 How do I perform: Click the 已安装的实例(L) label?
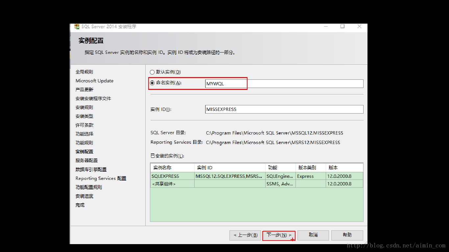coord(167,156)
